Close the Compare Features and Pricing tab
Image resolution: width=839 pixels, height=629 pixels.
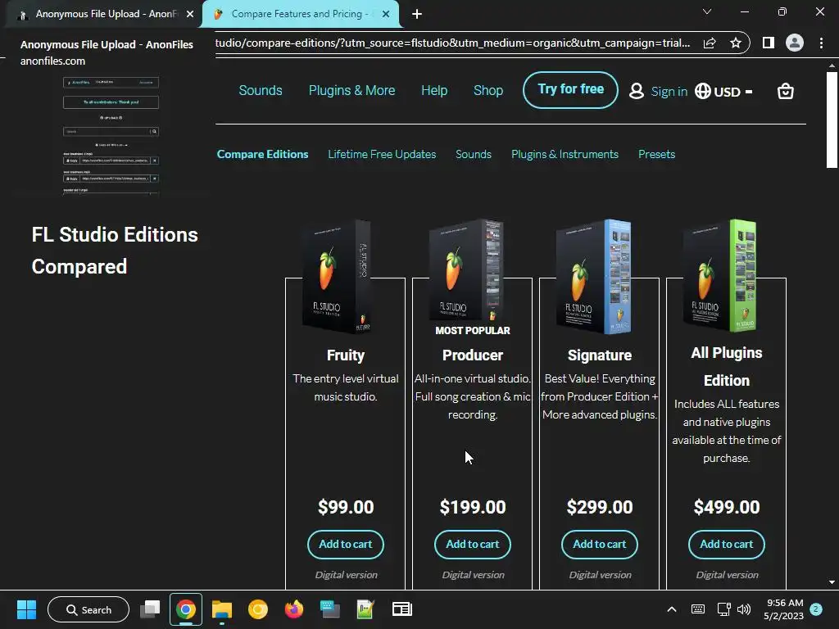pyautogui.click(x=386, y=14)
